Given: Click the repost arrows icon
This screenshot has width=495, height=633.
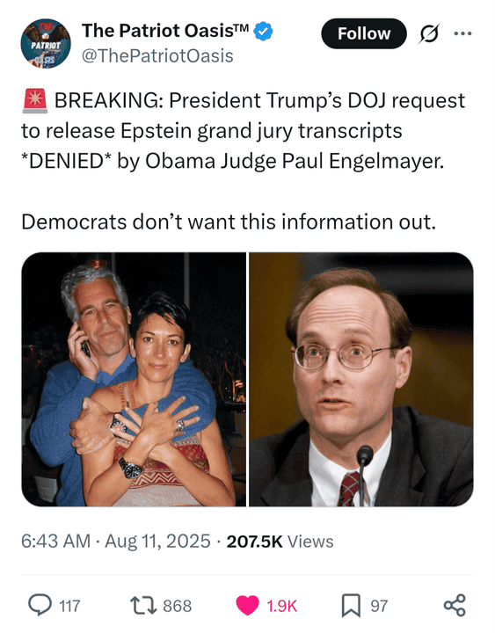Looking at the screenshot, I should click(143, 606).
